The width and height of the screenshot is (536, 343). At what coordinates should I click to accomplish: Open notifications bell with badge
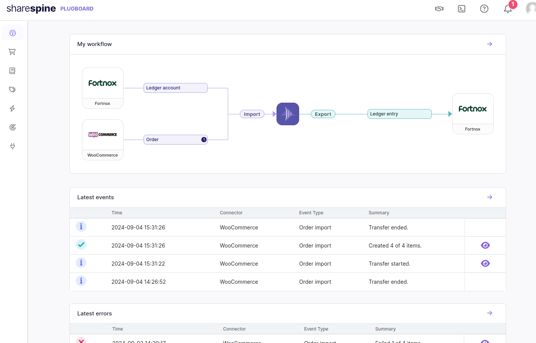coord(508,9)
